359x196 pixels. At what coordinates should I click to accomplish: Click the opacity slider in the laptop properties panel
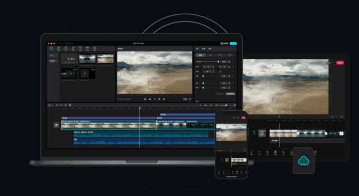(211, 62)
